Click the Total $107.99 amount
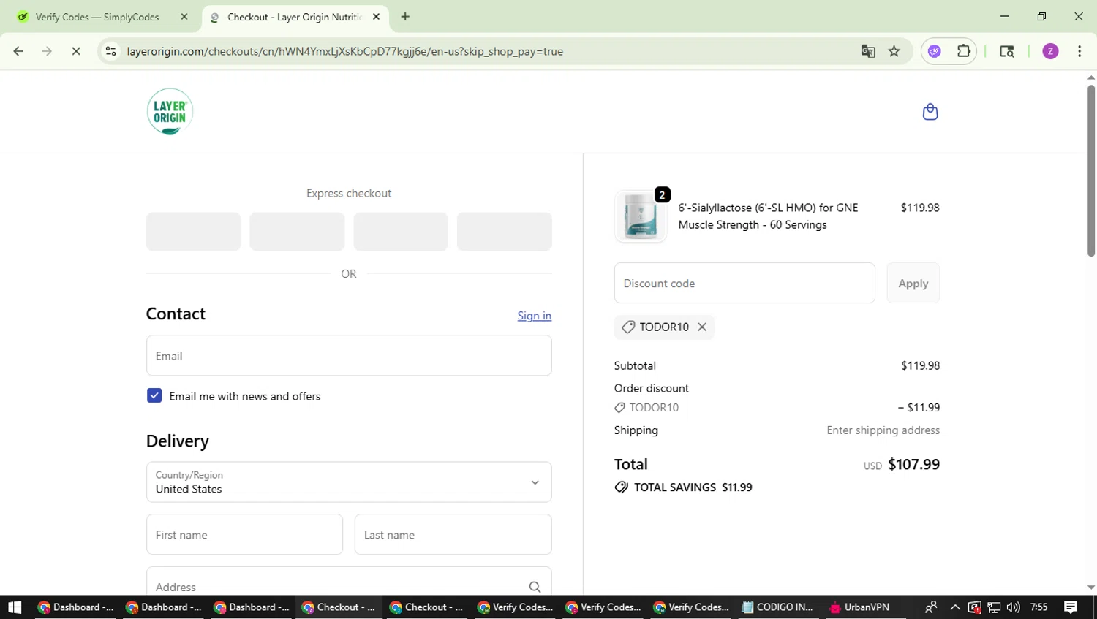1097x619 pixels. [914, 464]
